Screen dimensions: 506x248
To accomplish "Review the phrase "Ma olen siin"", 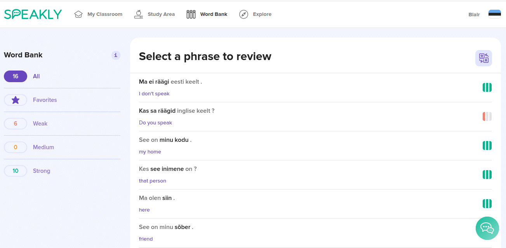I will tap(156, 198).
